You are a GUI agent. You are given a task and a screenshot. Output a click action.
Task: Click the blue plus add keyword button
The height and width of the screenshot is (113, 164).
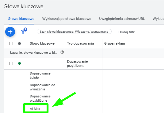coord(10,32)
